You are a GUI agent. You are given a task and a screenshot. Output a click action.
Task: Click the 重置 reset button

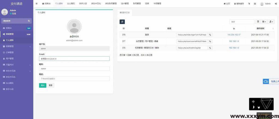coord(51,85)
